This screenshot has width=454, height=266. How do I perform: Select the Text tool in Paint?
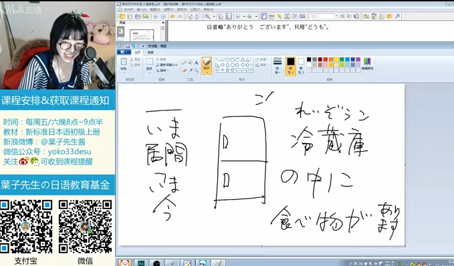click(196, 63)
